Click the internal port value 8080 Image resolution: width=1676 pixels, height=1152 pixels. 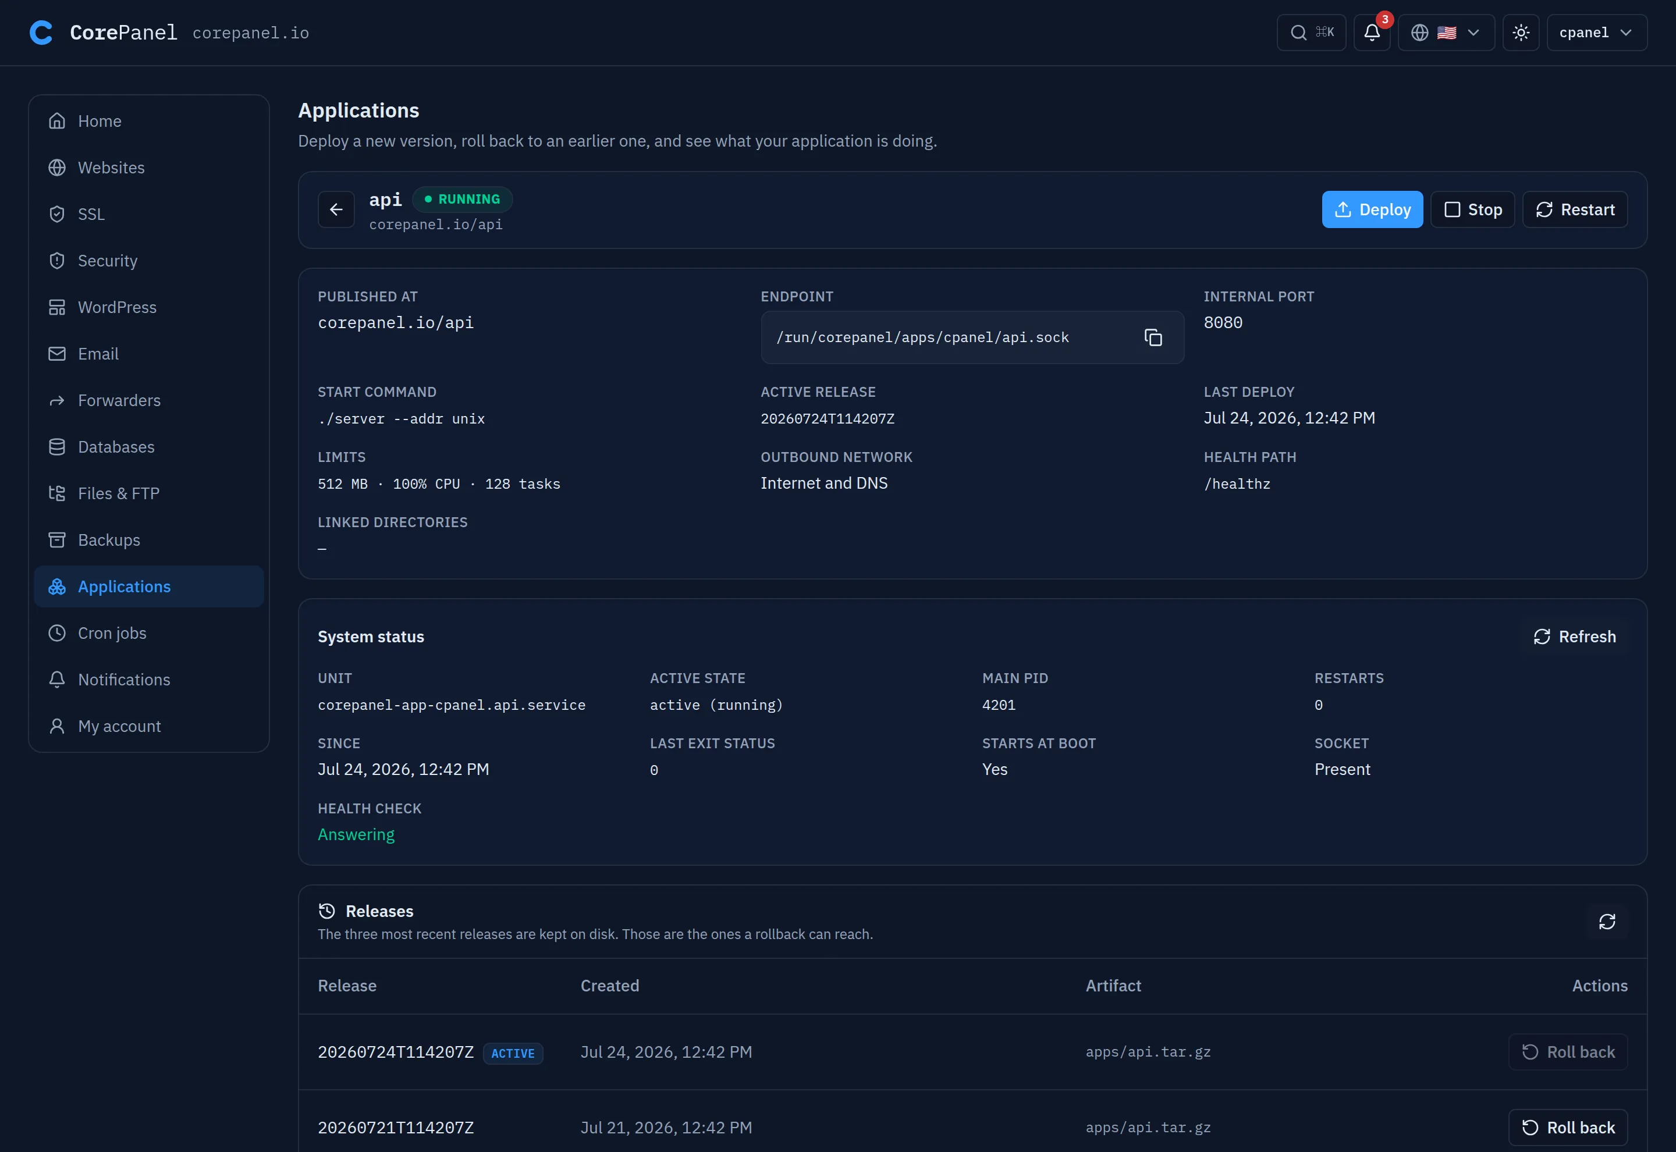(1223, 323)
